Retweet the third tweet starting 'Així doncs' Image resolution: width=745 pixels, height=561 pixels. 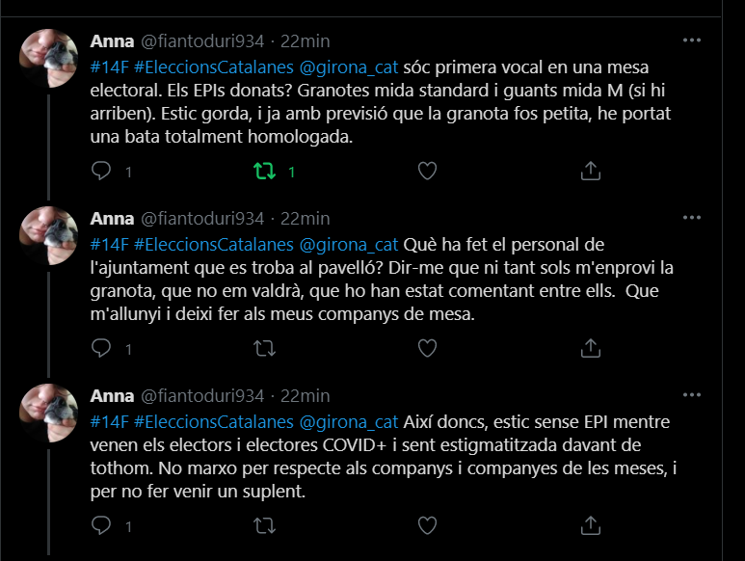263,526
